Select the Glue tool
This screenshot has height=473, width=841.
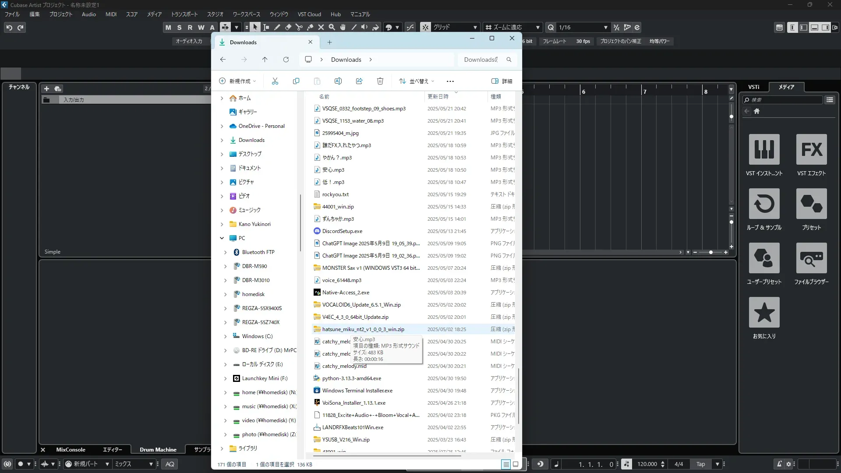(310, 27)
